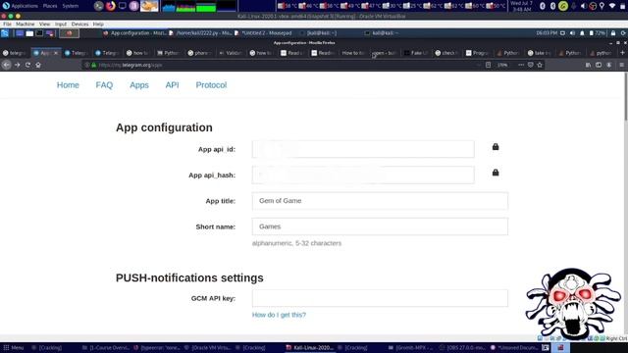Switch to the 'Fake' browser tab
The height and width of the screenshot is (353, 628).
(416, 53)
